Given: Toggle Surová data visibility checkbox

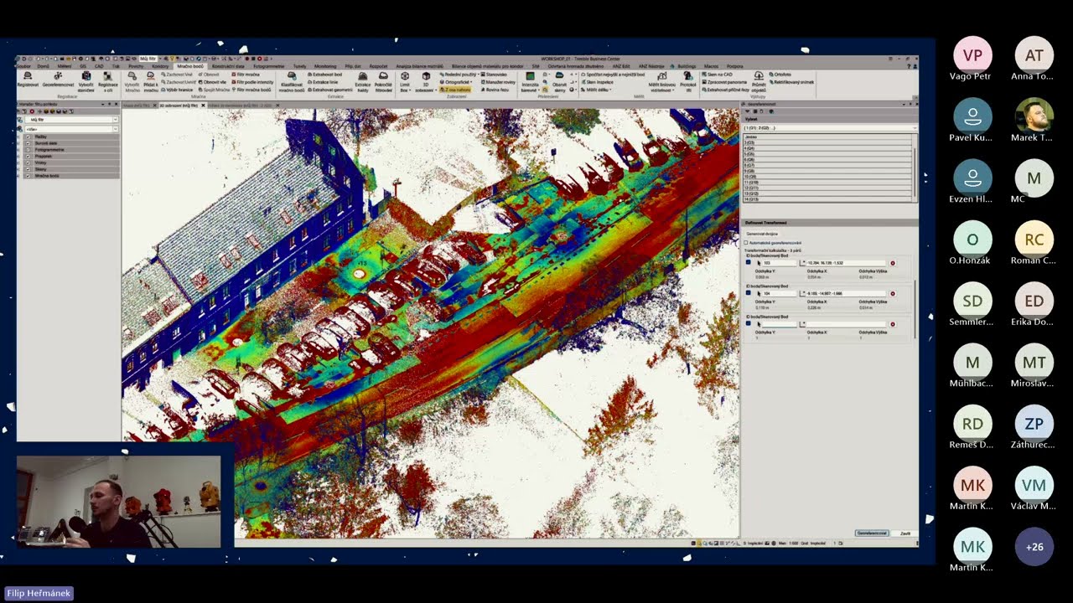Looking at the screenshot, I should pyautogui.click(x=28, y=143).
